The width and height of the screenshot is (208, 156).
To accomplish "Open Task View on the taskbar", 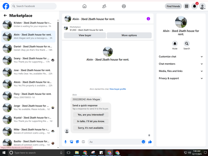I will click(68, 153).
